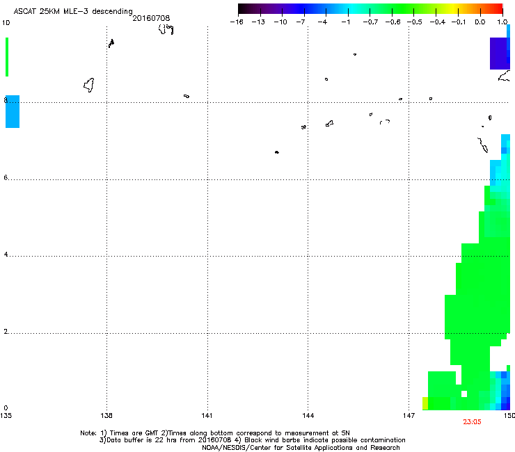Click the purple rectangle below the color scale's red end
Screen dimensions: 515x452
498,53
